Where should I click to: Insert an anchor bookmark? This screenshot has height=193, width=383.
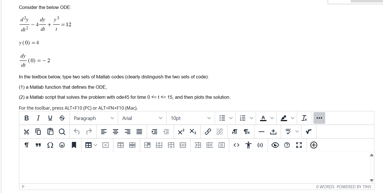[74, 145]
